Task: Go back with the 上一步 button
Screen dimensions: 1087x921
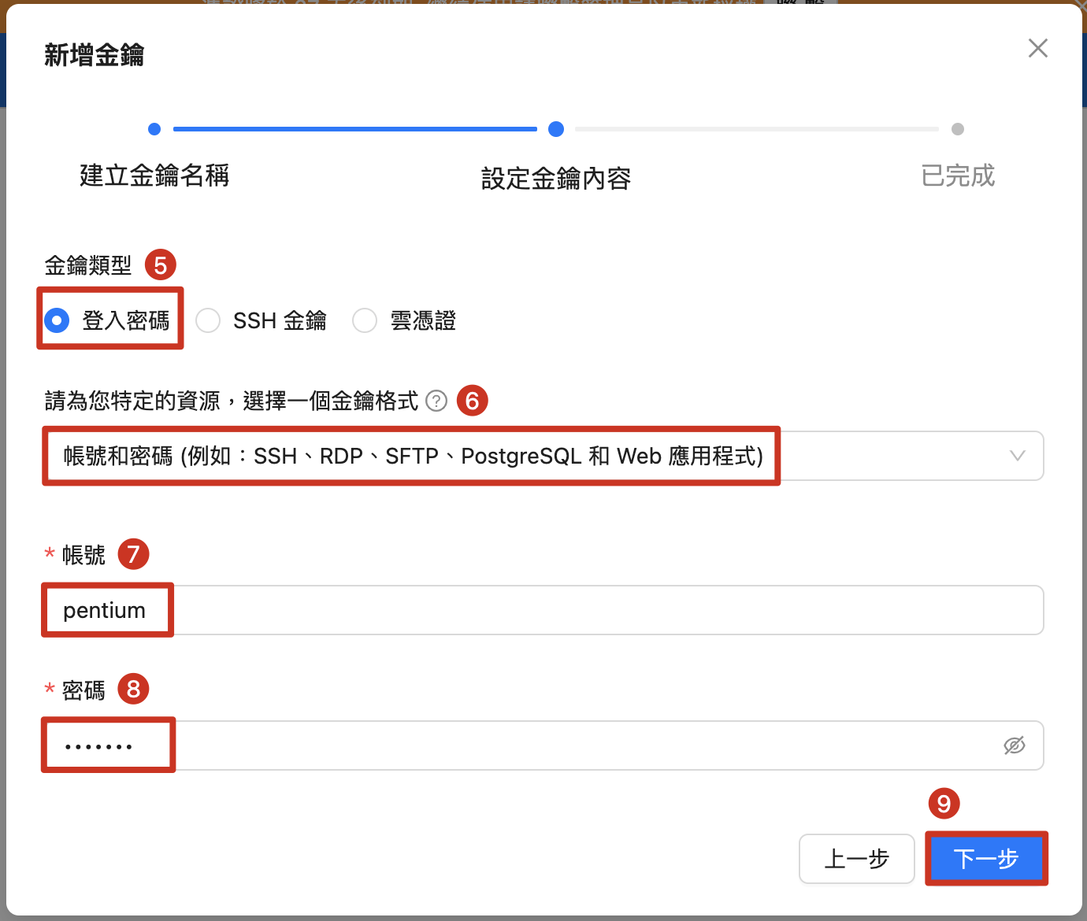Action: click(x=856, y=859)
